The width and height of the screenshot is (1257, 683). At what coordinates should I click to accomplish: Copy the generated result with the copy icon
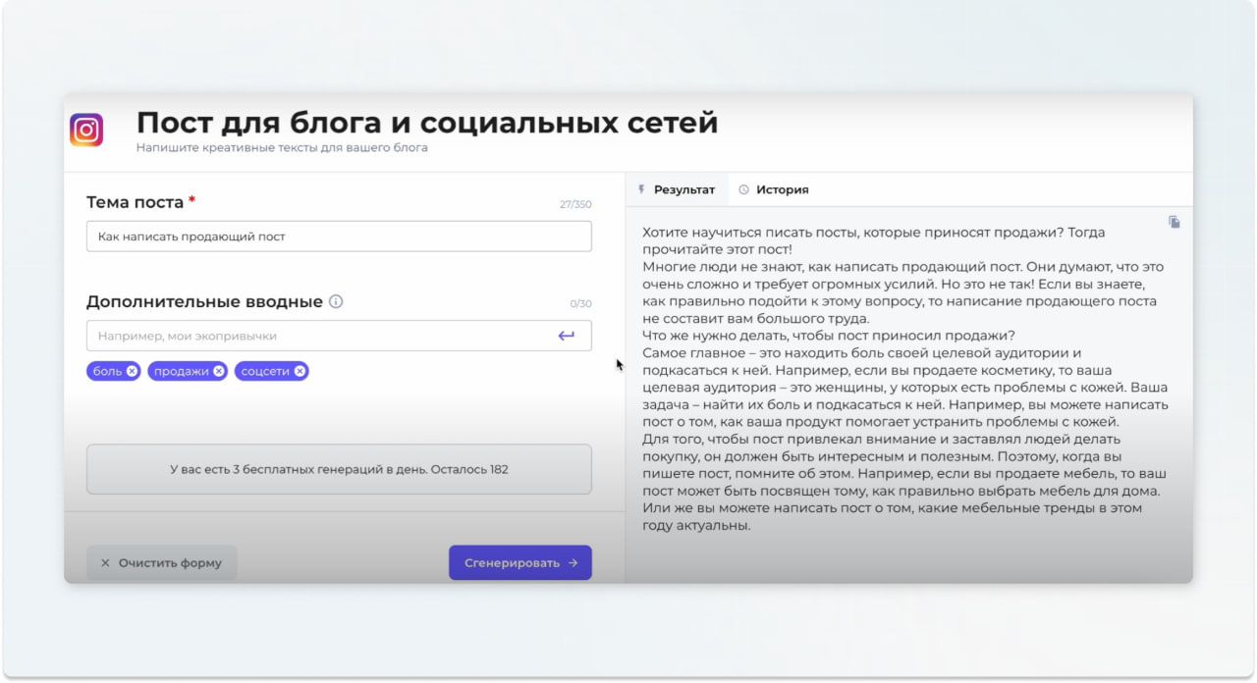click(1174, 223)
